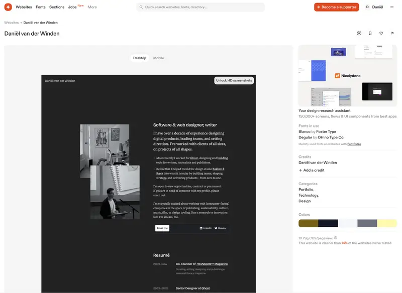Select the Desktop view toggle
This screenshot has width=402, height=293.
pos(139,58)
